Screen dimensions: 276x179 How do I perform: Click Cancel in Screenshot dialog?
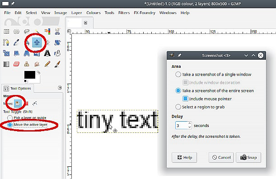[x=221, y=157]
